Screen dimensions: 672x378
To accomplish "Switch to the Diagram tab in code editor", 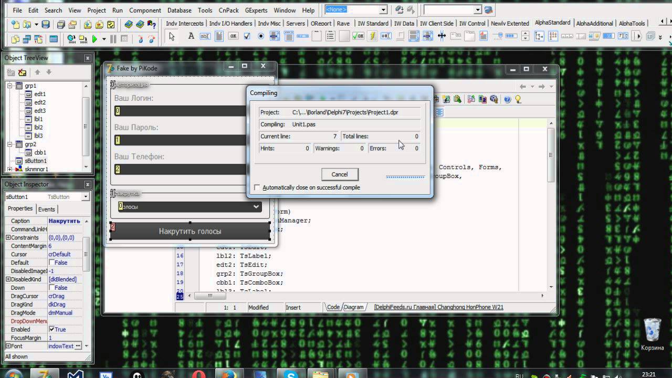I will point(353,307).
